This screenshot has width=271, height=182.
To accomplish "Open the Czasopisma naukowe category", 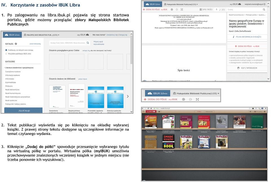I will tap(13, 72).
